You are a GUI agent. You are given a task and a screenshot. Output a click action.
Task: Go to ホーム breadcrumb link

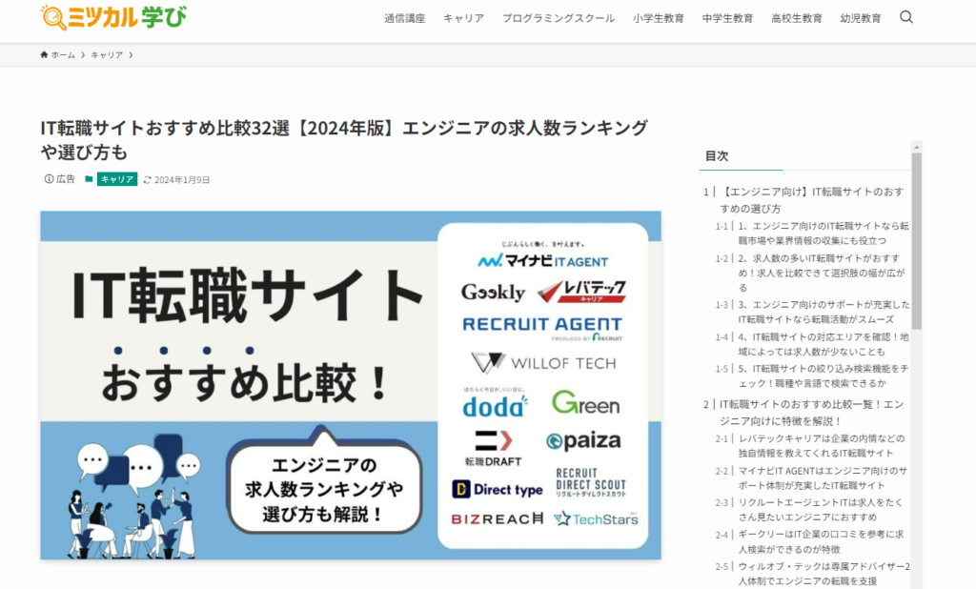pyautogui.click(x=63, y=54)
